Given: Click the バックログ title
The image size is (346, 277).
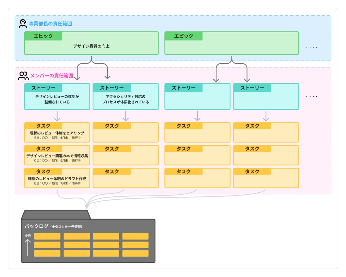Looking at the screenshot, I should coord(36,226).
